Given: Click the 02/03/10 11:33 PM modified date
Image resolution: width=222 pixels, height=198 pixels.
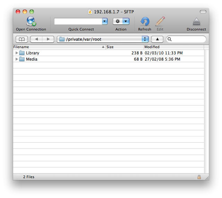Looking at the screenshot, I should (x=164, y=53).
